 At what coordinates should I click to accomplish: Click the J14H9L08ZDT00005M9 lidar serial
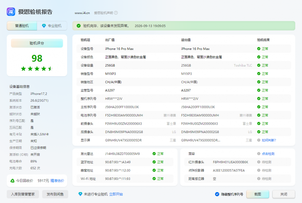[122, 154]
